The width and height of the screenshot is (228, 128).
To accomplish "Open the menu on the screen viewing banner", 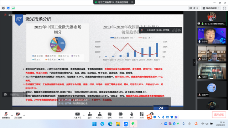I will tap(132, 2).
